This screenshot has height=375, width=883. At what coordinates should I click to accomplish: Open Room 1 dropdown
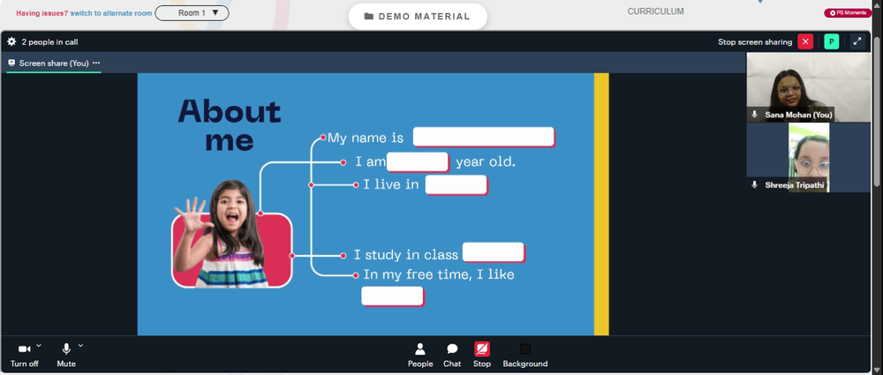[192, 13]
